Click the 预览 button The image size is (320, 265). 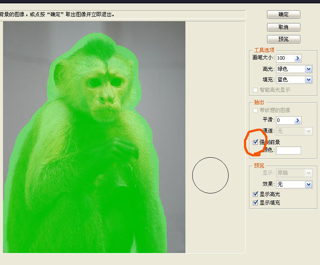pos(283,39)
